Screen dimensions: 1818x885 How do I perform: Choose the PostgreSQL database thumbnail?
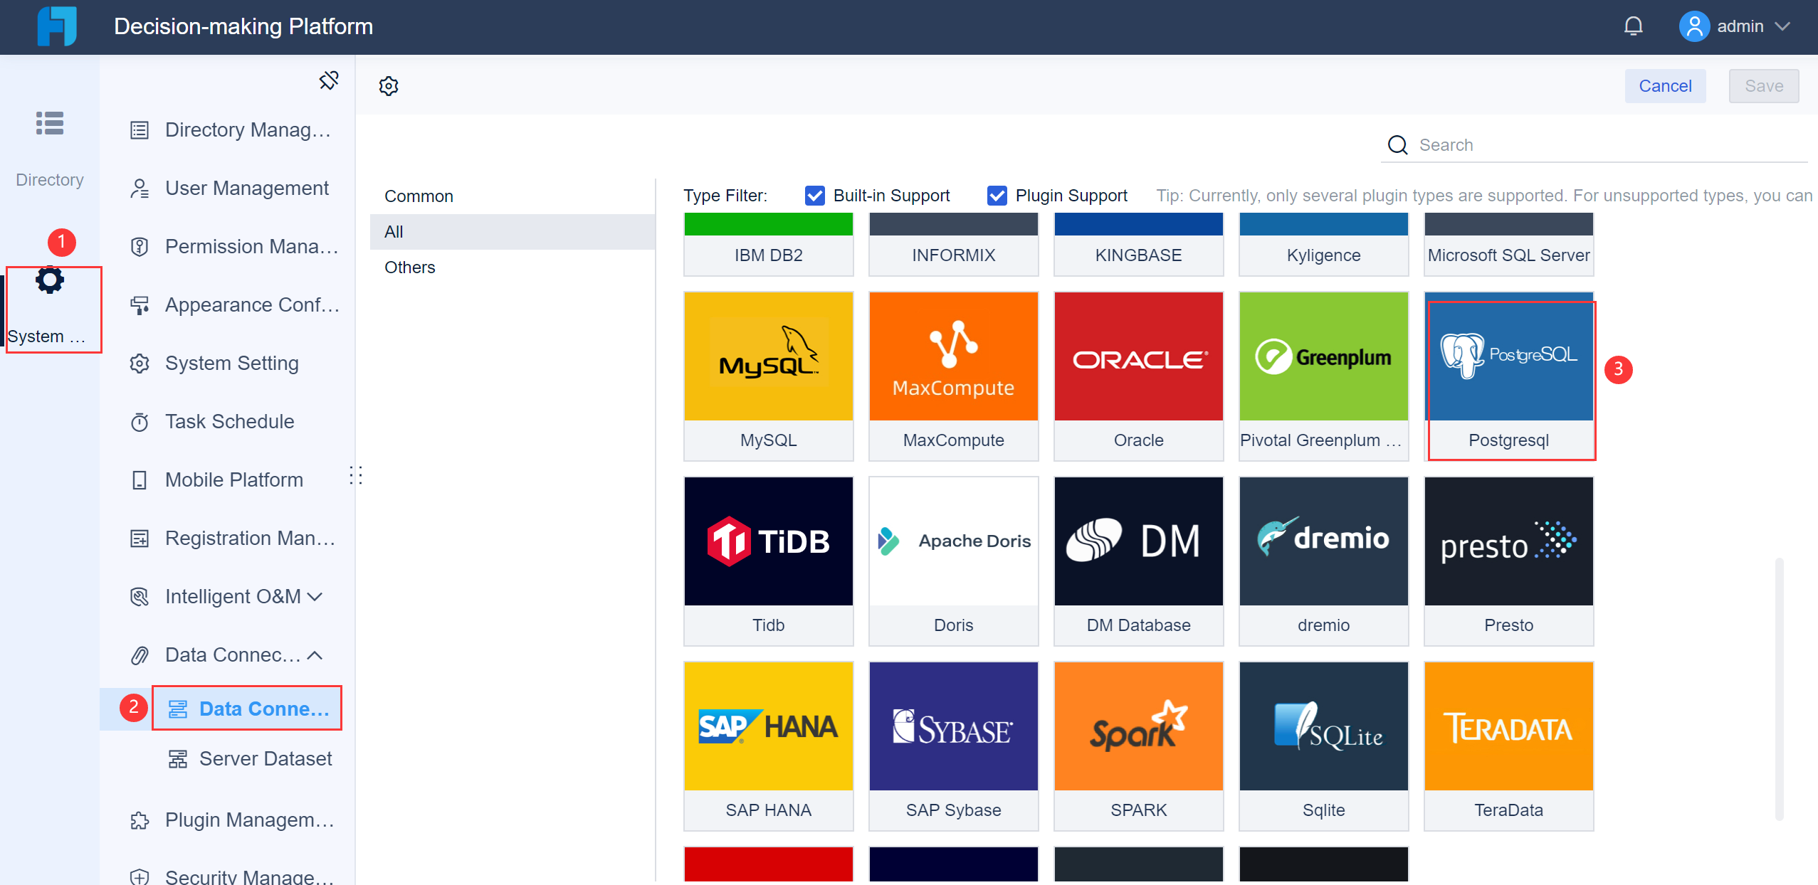pyautogui.click(x=1508, y=356)
